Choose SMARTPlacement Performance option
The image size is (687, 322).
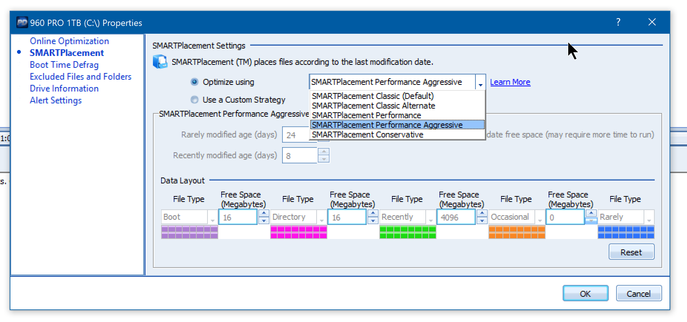coord(397,115)
